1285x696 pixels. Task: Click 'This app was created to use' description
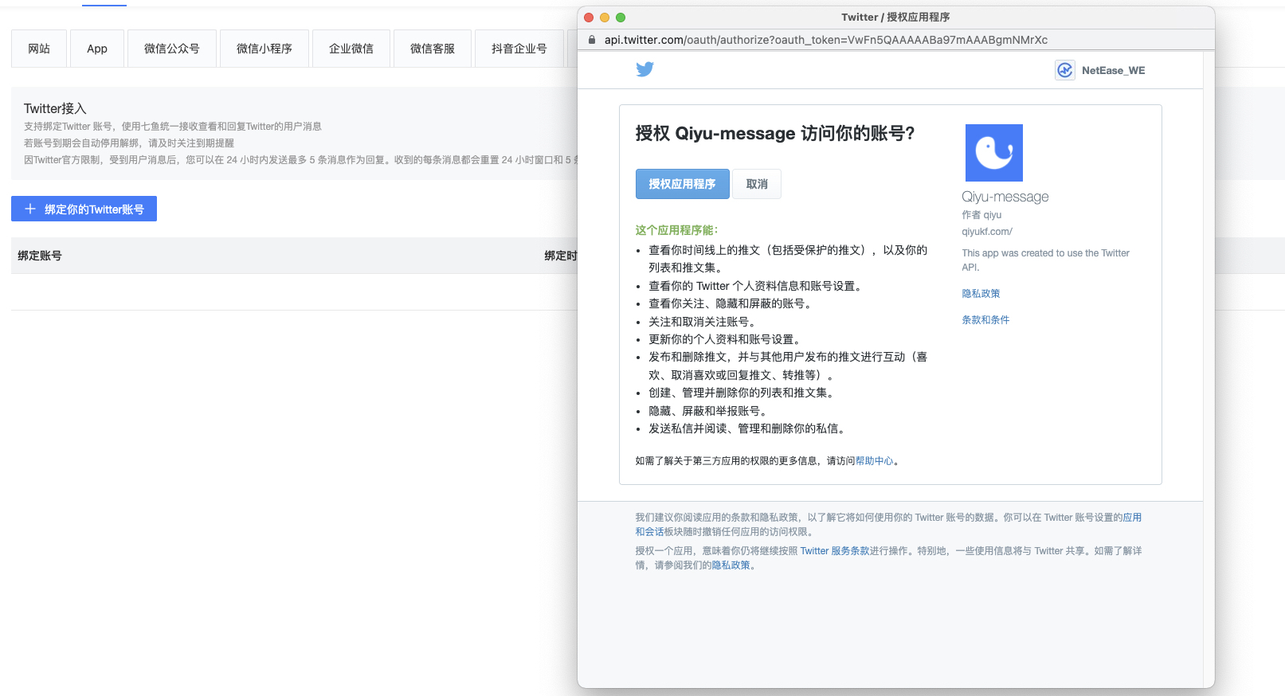coord(1045,260)
